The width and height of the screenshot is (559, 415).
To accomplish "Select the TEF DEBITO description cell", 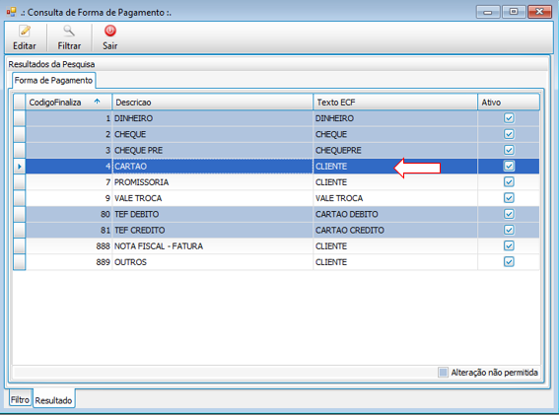I will point(213,214).
